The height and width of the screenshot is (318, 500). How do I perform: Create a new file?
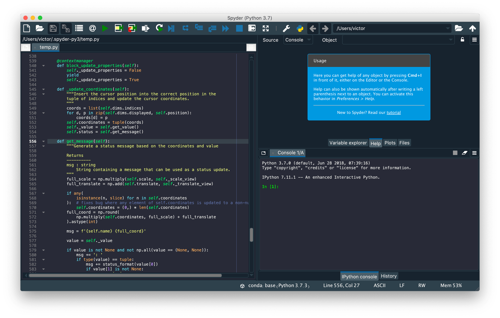point(26,28)
